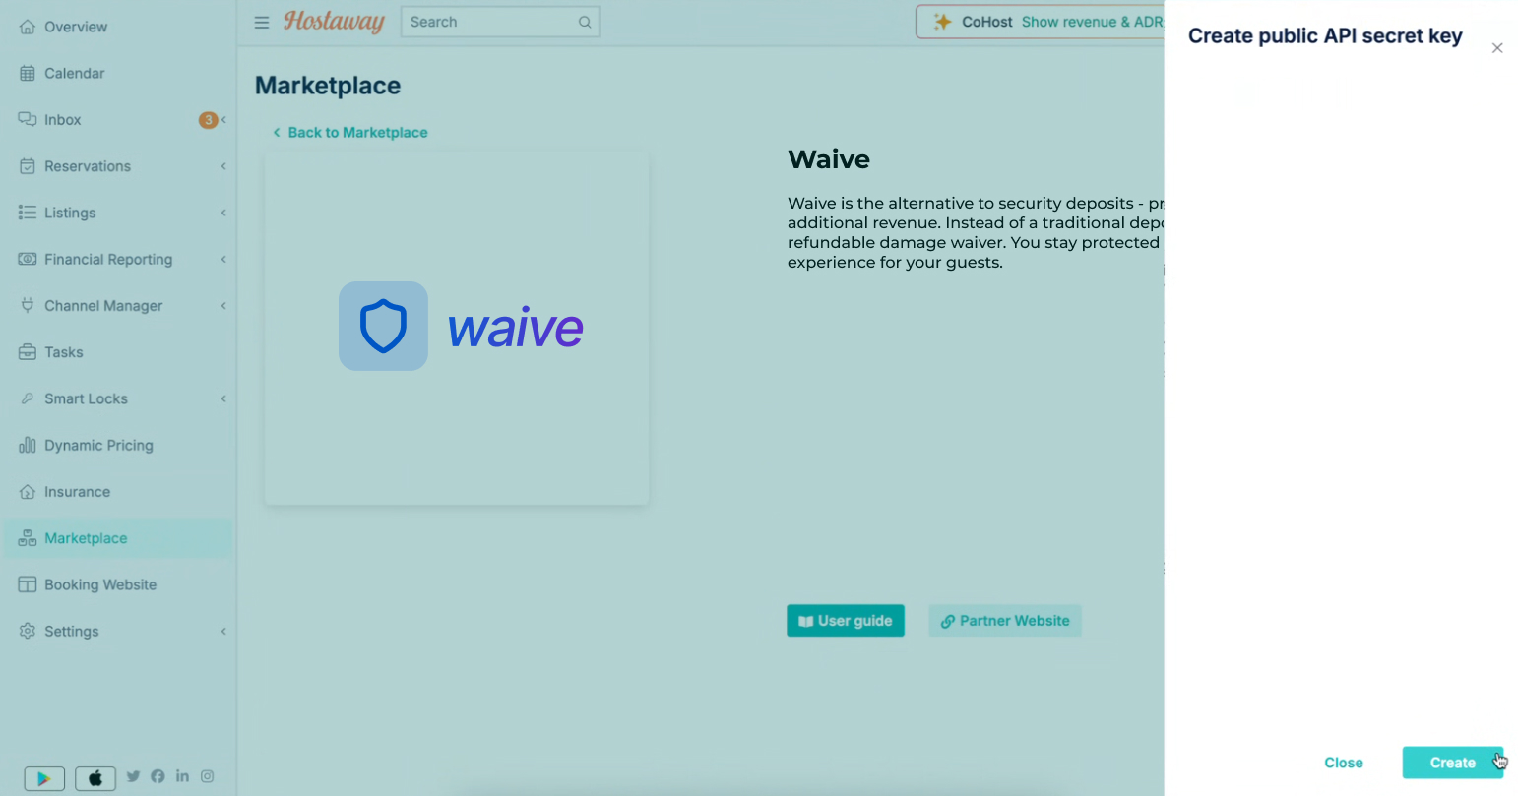
Task: Click the Waive logo thumbnail
Action: click(457, 328)
